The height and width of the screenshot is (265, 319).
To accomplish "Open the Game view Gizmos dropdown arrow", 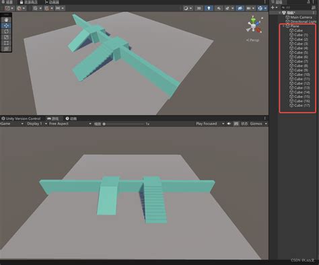I will [266, 124].
